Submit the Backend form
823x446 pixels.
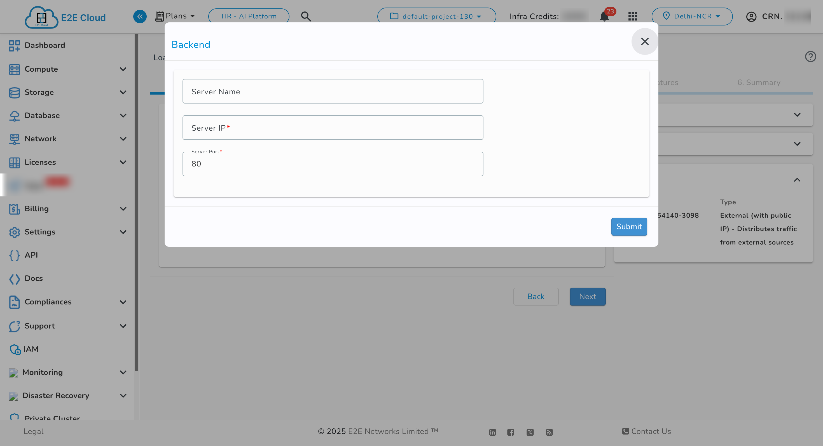point(629,226)
